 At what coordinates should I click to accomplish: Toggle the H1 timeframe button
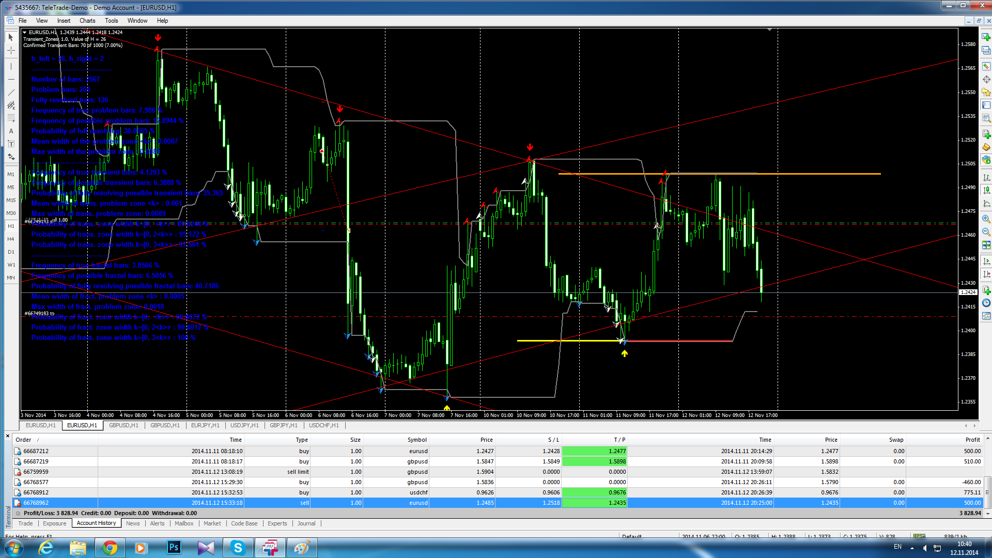click(x=11, y=226)
